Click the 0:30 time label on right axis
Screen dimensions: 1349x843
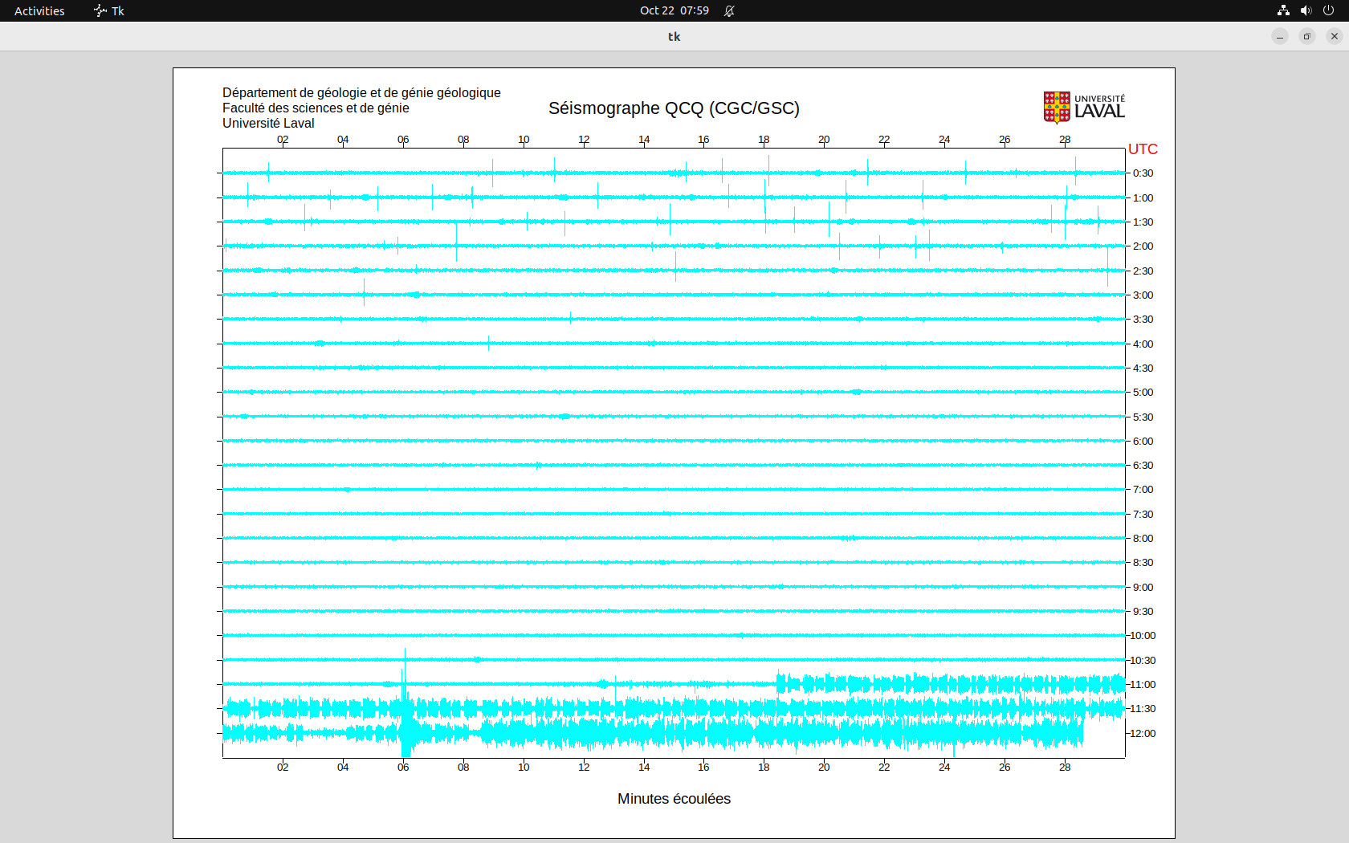coord(1143,173)
